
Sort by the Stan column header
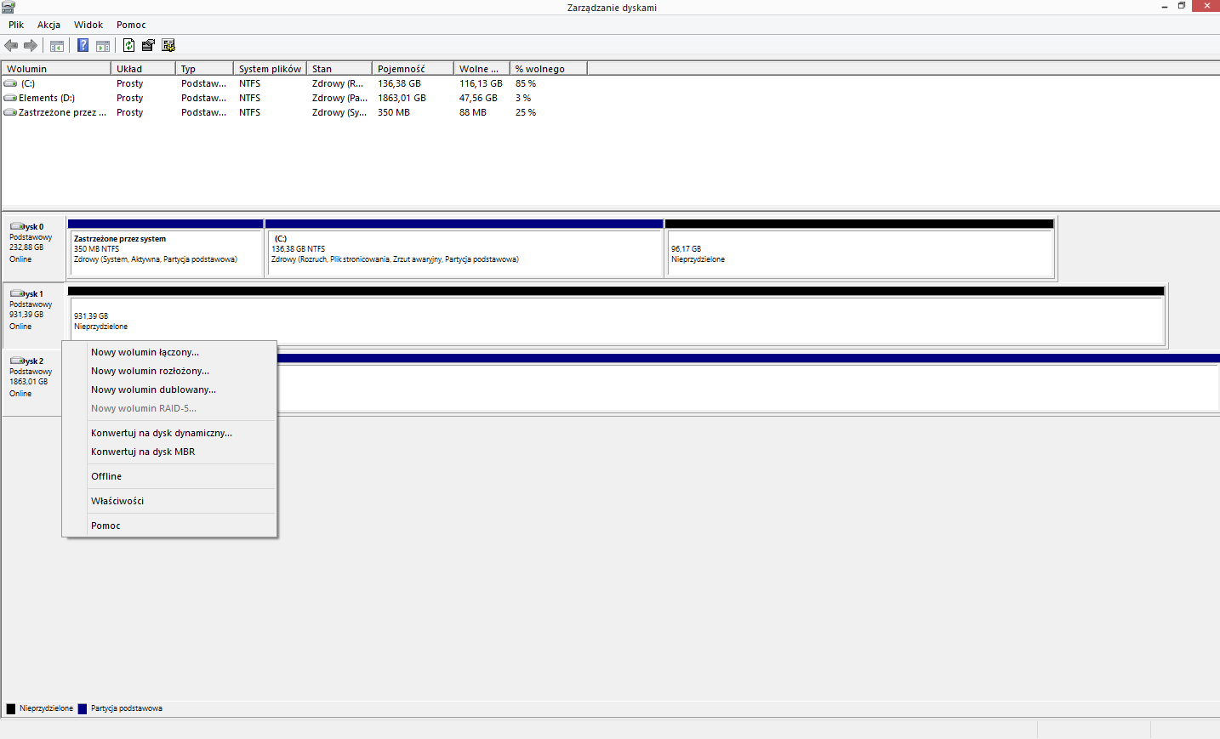click(339, 69)
